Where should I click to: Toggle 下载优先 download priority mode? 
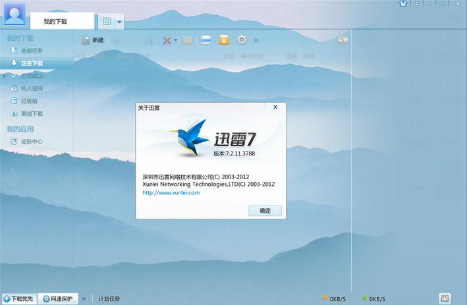(18, 299)
